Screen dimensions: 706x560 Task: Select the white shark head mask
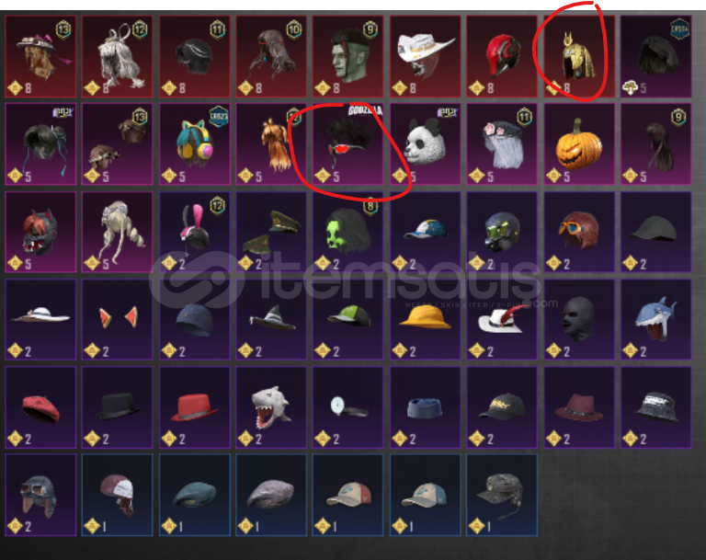pos(271,406)
